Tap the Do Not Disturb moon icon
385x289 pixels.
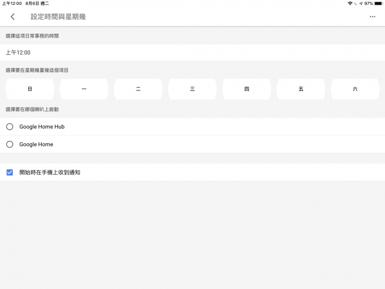coord(356,3)
